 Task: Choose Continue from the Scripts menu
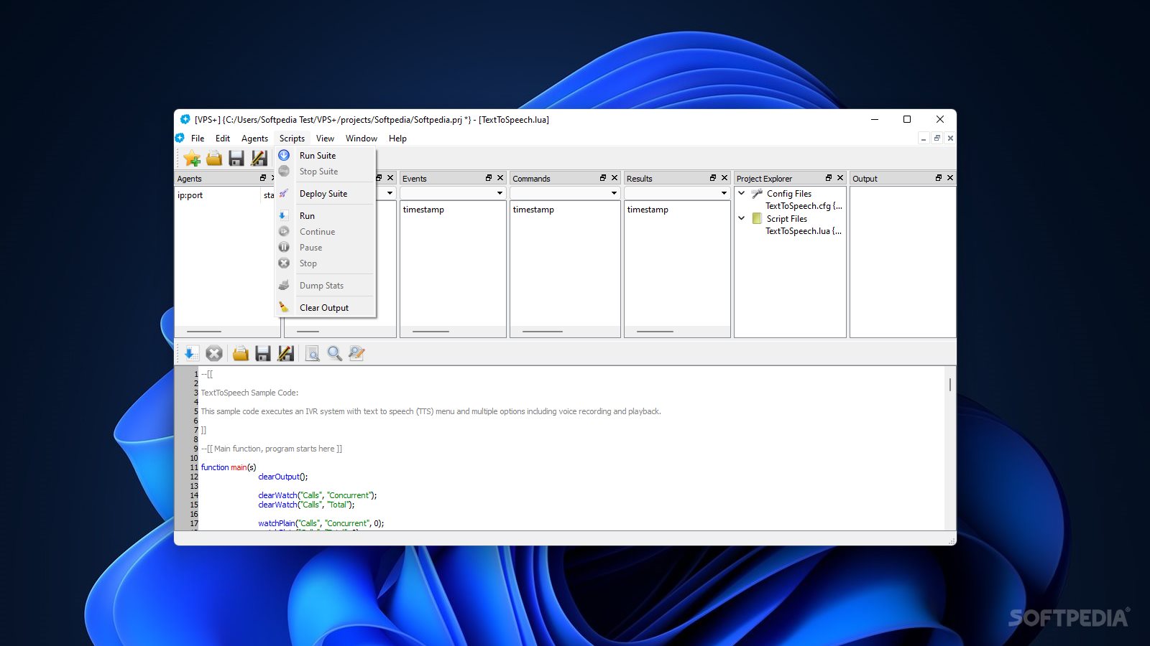[x=325, y=232]
